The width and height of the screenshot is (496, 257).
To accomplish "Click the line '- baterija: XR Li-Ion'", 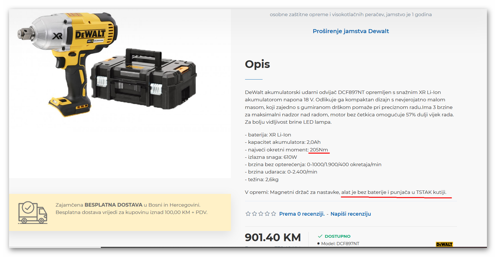I will tap(268, 135).
